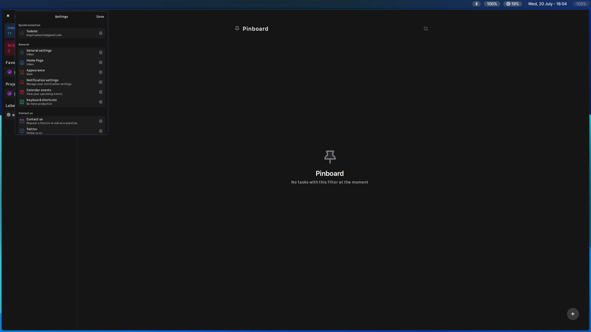Open Calendar events calendar icon
Viewport: 591px width, 332px height.
click(x=22, y=92)
